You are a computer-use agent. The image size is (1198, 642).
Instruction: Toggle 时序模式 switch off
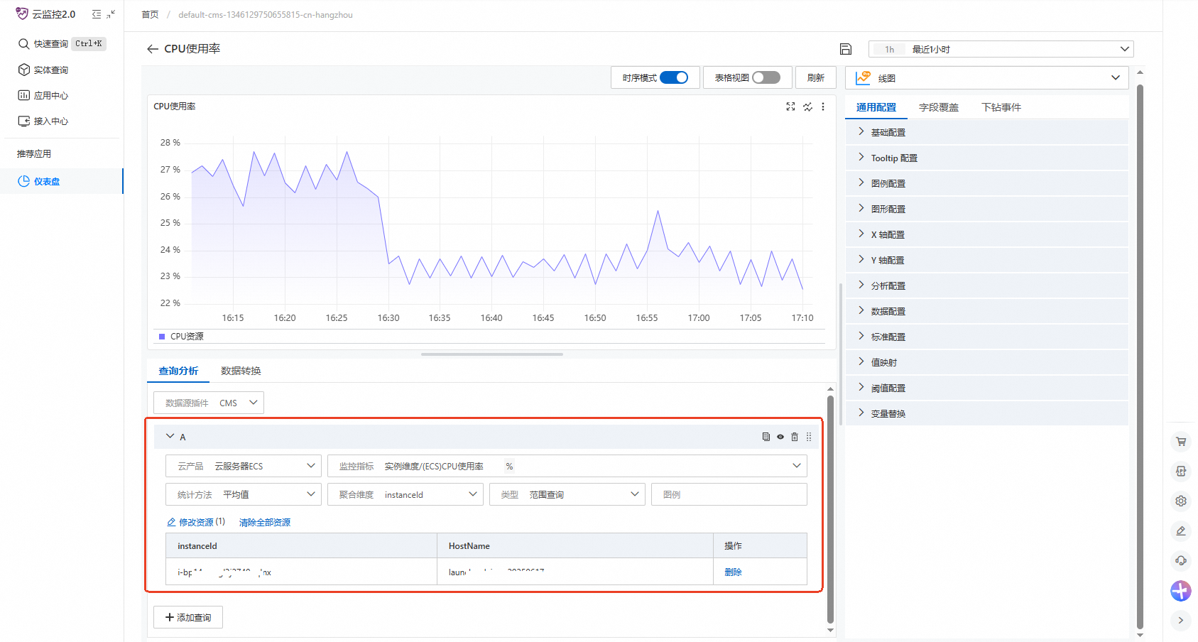pyautogui.click(x=674, y=77)
